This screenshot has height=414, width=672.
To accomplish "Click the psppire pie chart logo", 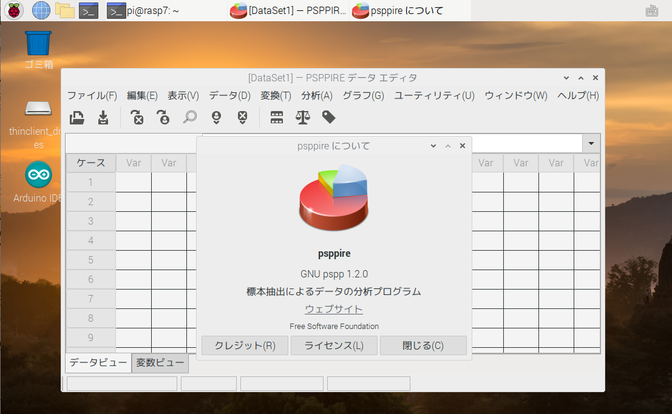I will [333, 197].
